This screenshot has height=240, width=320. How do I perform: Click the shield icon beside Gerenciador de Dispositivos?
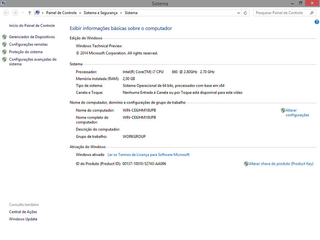coord(4,37)
